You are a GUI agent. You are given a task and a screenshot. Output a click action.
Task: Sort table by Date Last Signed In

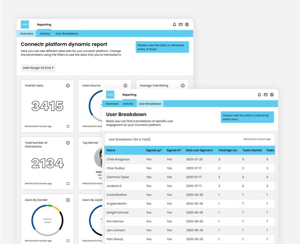point(199,150)
